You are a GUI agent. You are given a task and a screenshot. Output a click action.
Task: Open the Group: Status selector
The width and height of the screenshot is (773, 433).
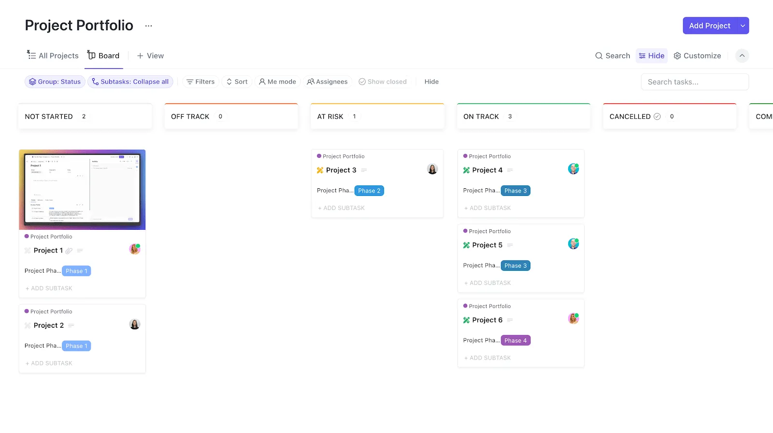[x=55, y=82]
